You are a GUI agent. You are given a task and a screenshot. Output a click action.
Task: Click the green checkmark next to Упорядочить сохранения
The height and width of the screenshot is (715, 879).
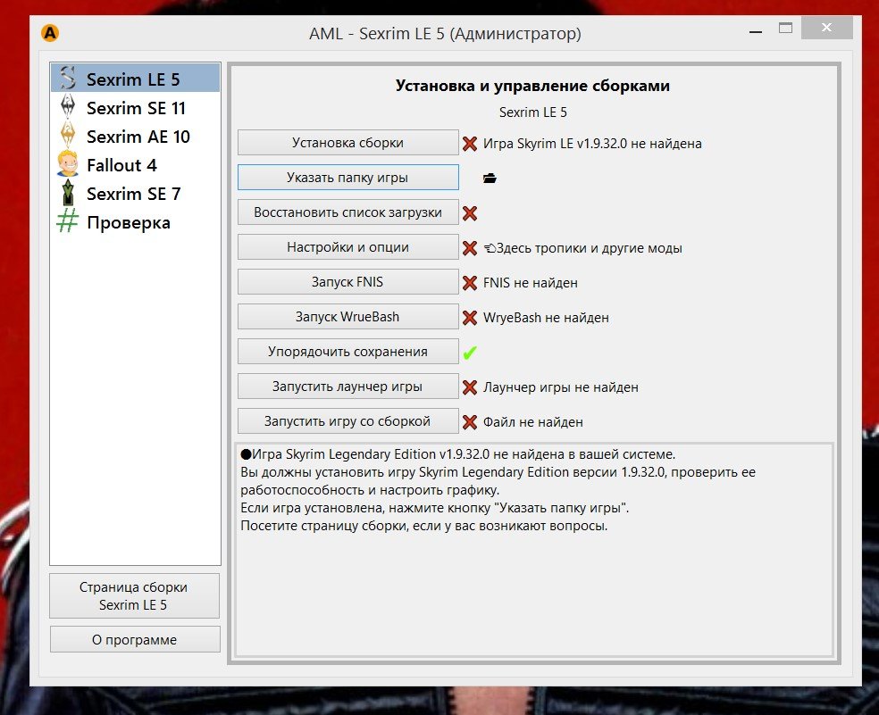point(469,353)
